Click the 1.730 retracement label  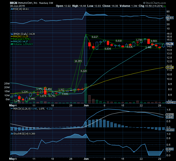pos(139,40)
